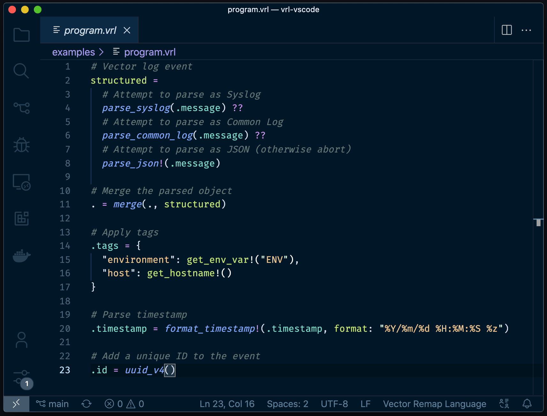Open the Search panel icon

[x=21, y=71]
